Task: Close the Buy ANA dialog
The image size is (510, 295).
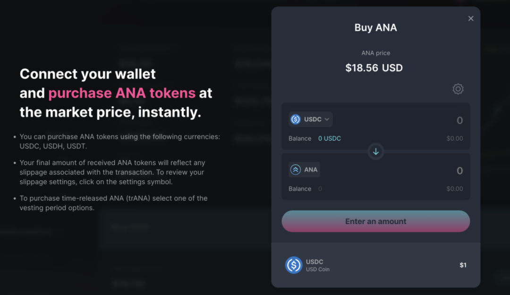Action: pos(471,18)
